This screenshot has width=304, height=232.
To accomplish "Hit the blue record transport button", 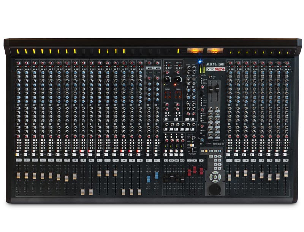I will coord(220,151).
